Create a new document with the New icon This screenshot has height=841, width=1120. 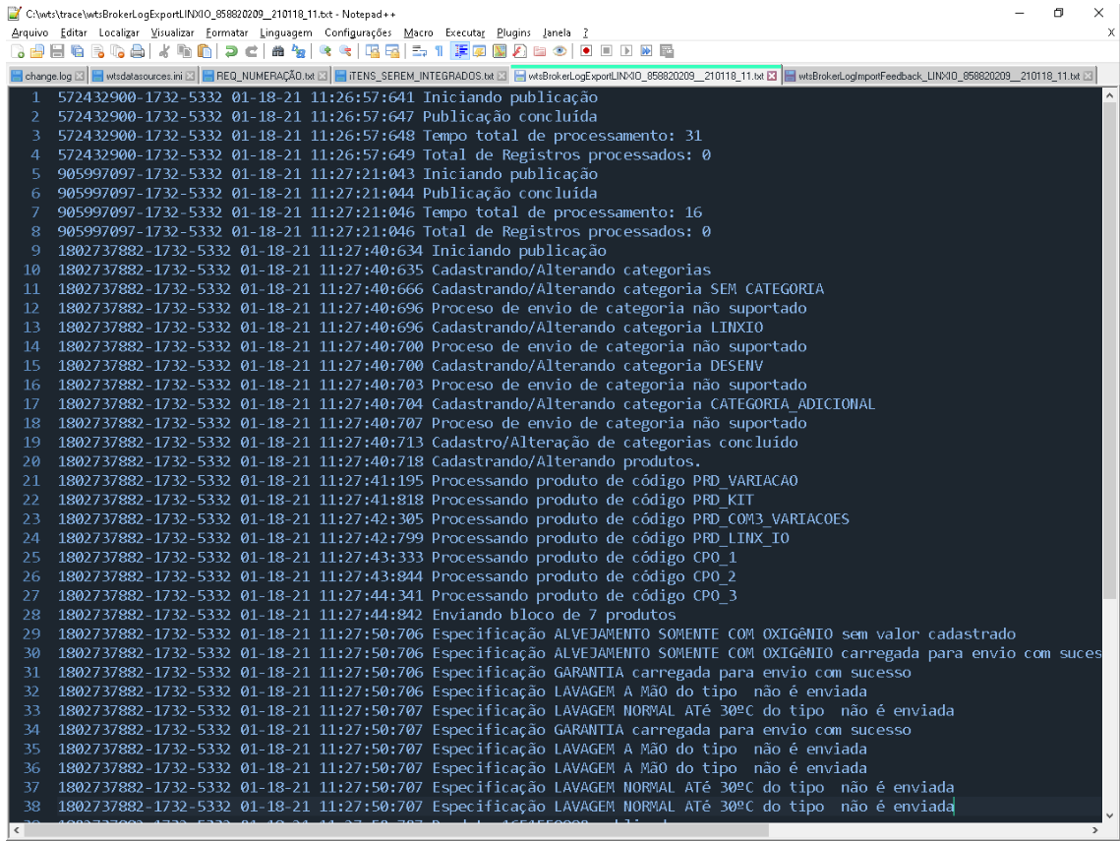[x=18, y=51]
